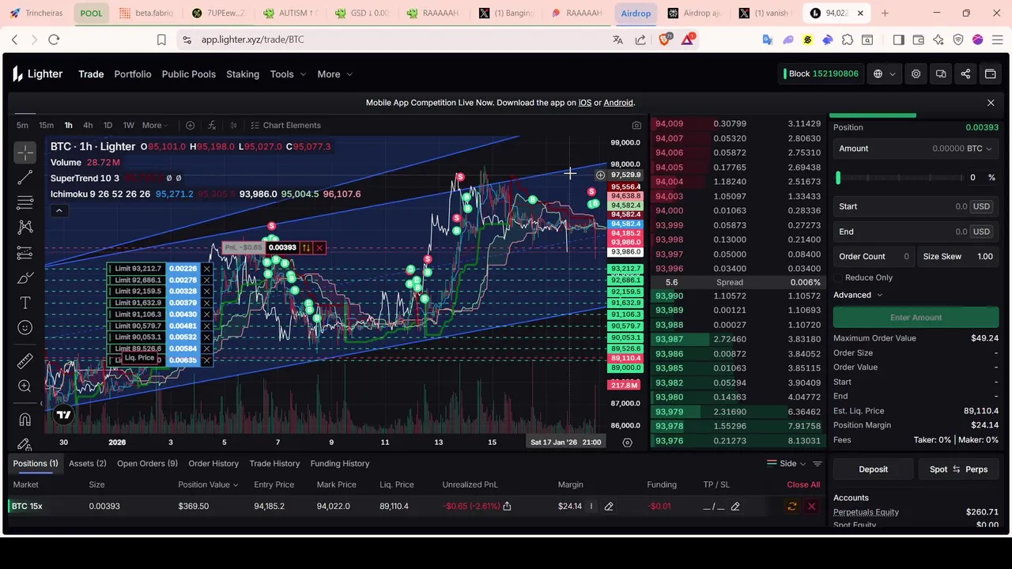Click Close All positions
Image resolution: width=1012 pixels, height=569 pixels.
pos(803,484)
